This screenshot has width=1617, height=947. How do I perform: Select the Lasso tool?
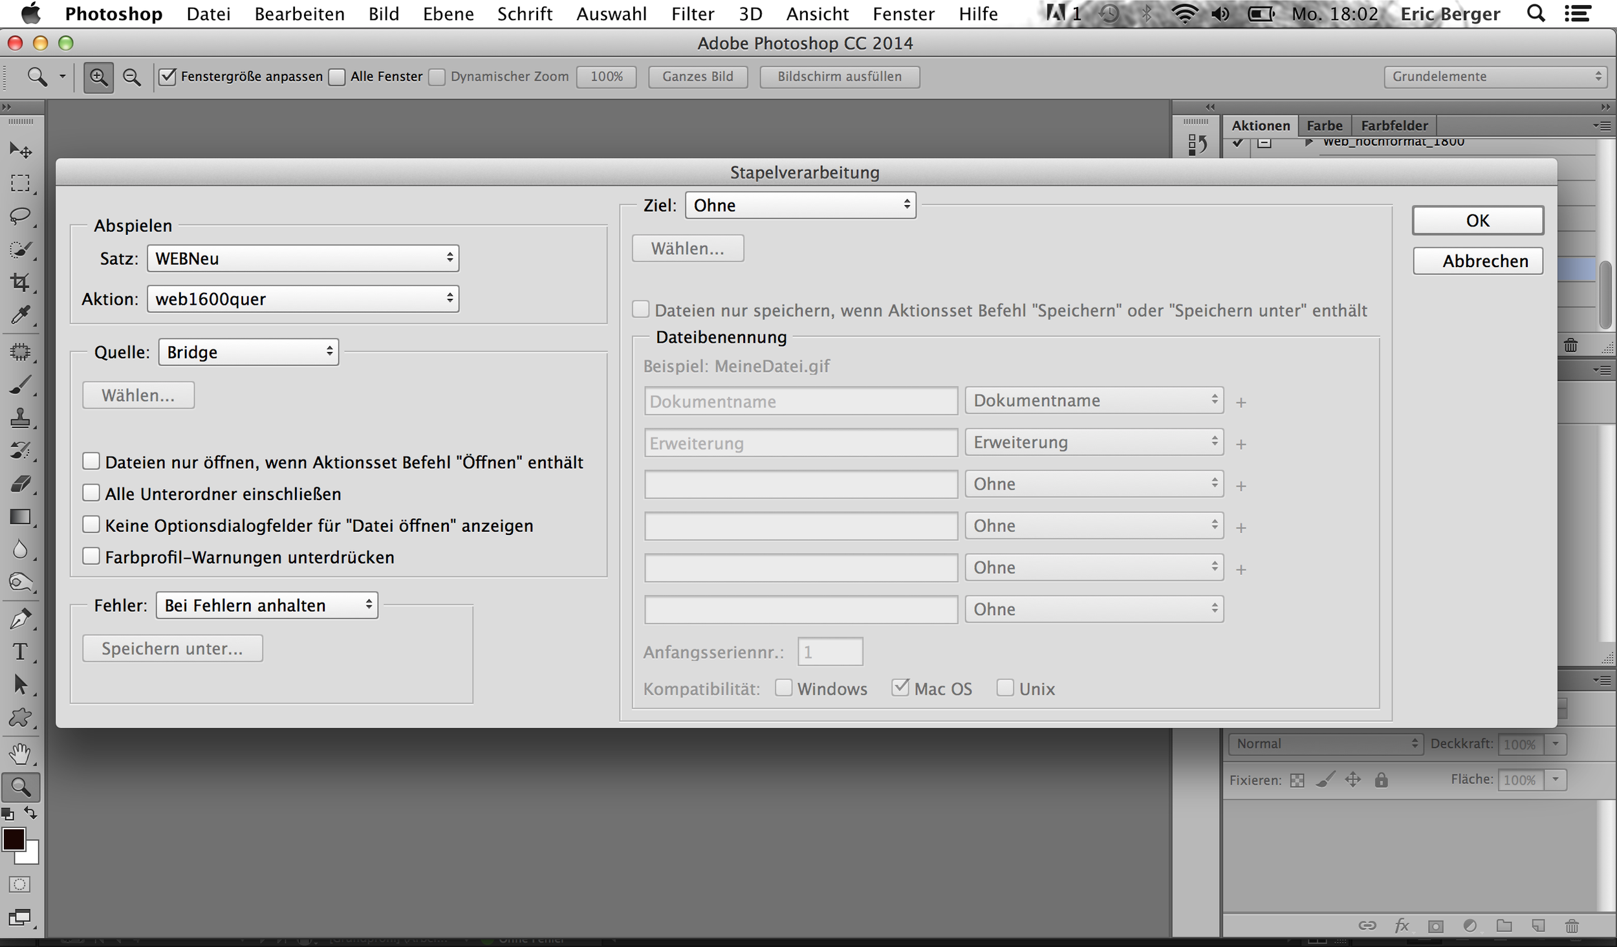[x=21, y=216]
